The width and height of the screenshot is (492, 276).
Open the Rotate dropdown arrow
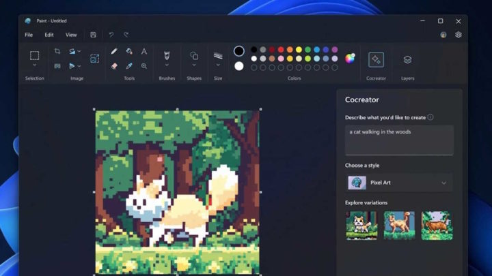(x=79, y=51)
